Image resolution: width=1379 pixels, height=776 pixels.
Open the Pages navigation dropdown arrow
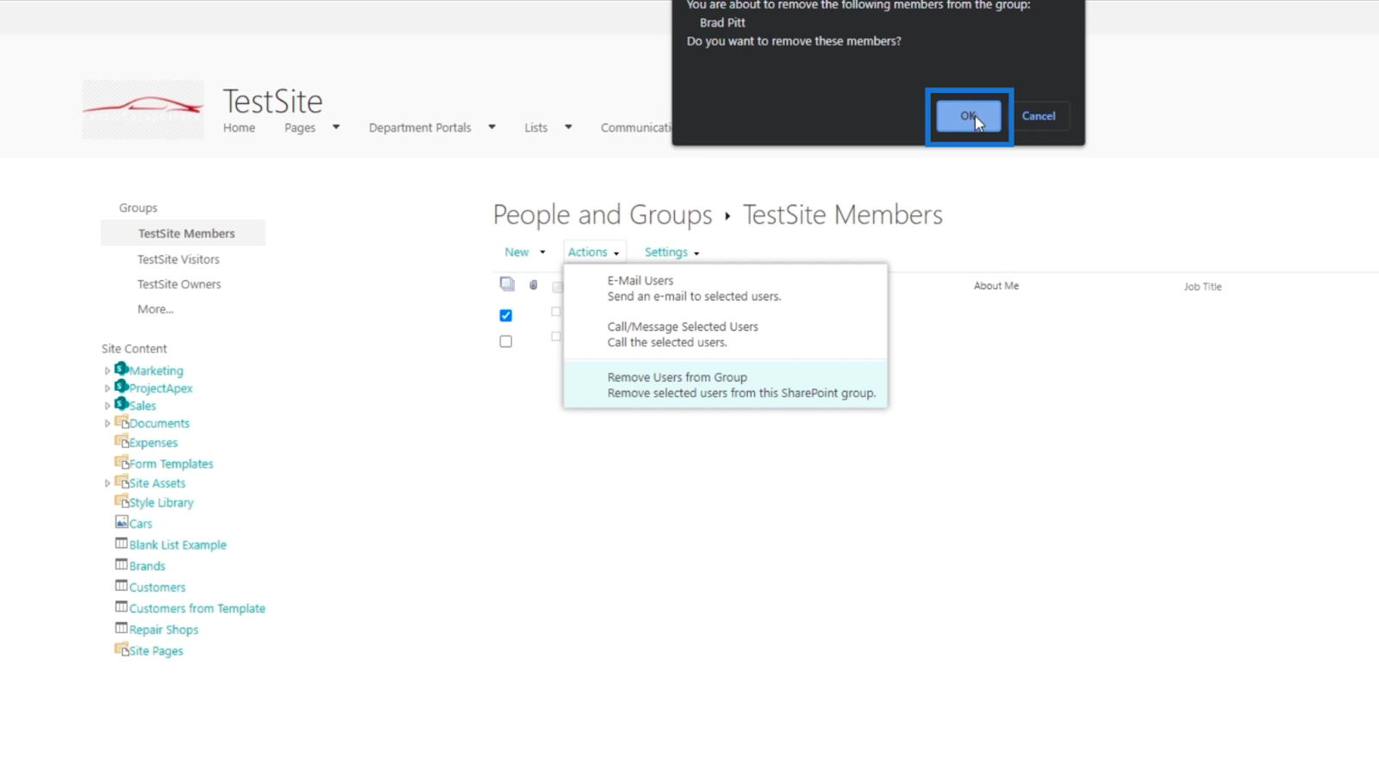(336, 127)
